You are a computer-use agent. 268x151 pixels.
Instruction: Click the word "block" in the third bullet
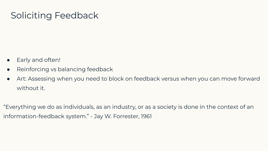pos(116,79)
